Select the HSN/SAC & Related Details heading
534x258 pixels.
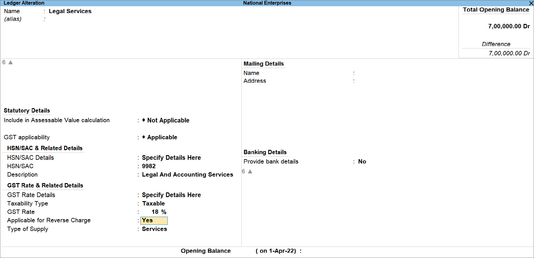45,148
